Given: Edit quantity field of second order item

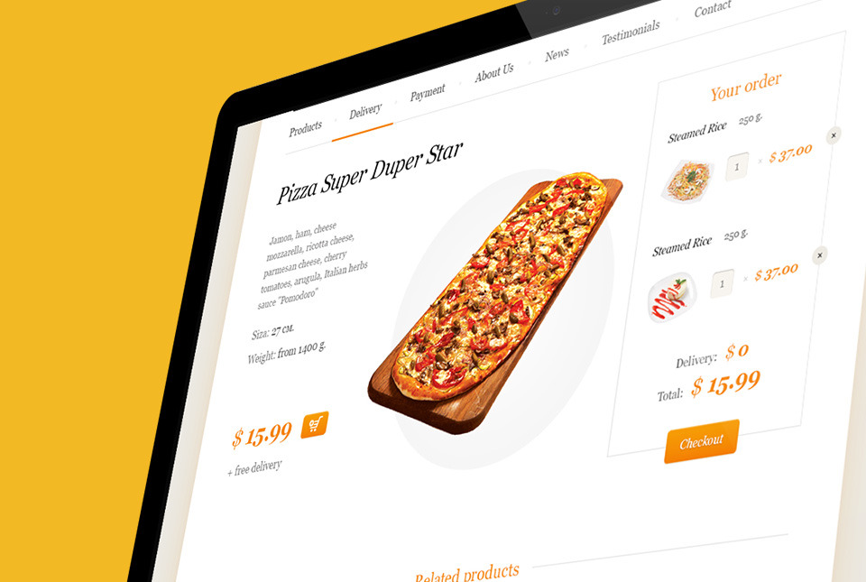Looking at the screenshot, I should (x=722, y=284).
